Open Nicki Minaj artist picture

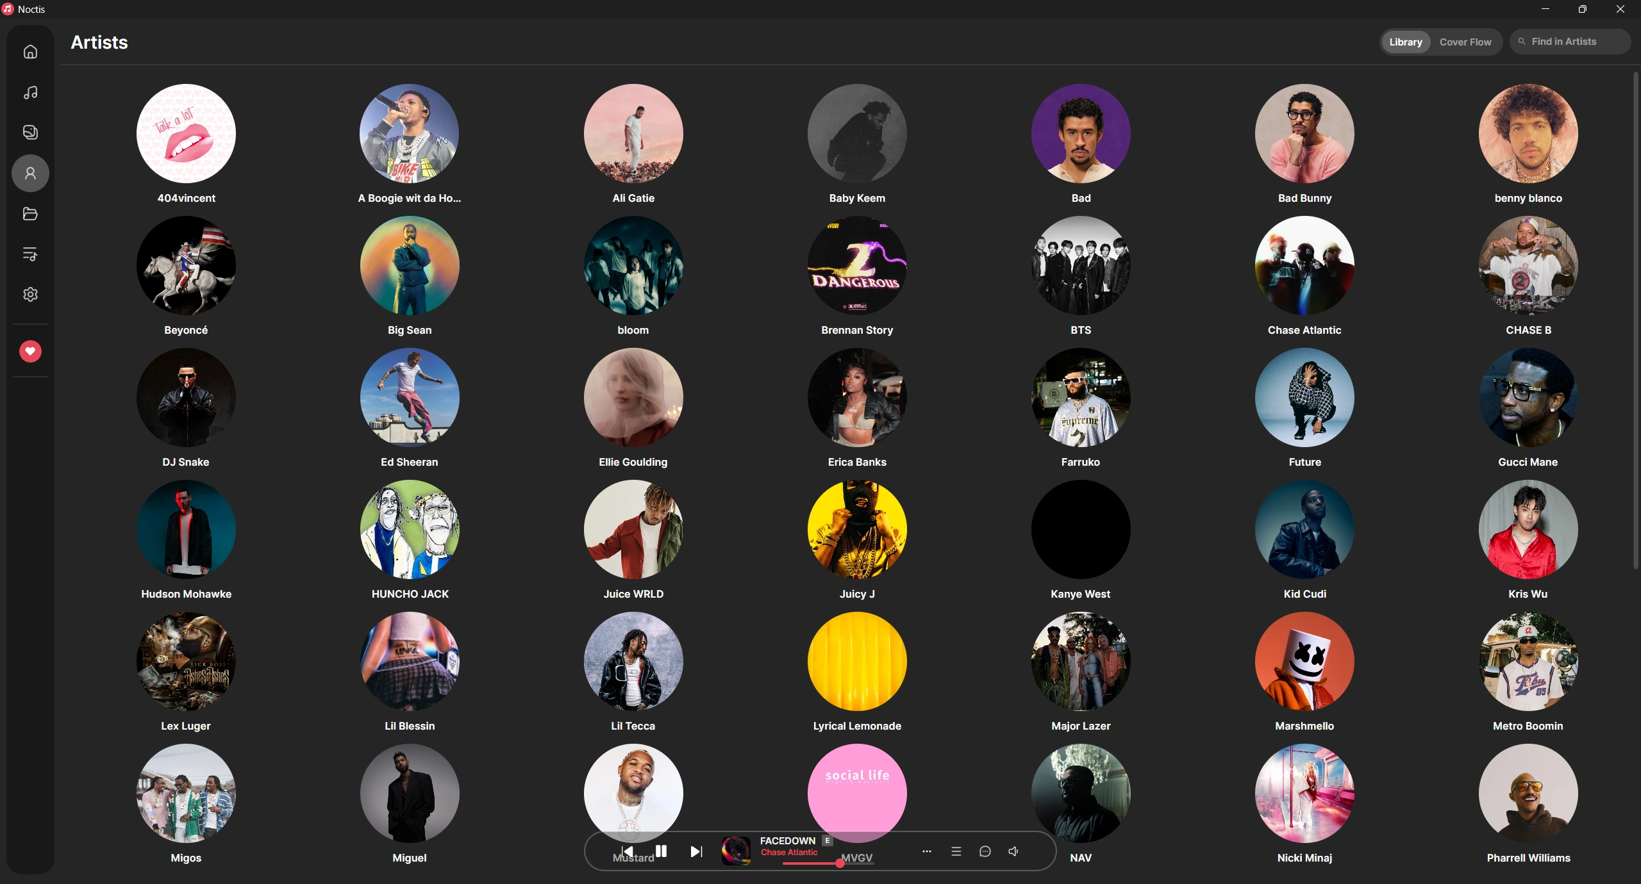point(1304,793)
